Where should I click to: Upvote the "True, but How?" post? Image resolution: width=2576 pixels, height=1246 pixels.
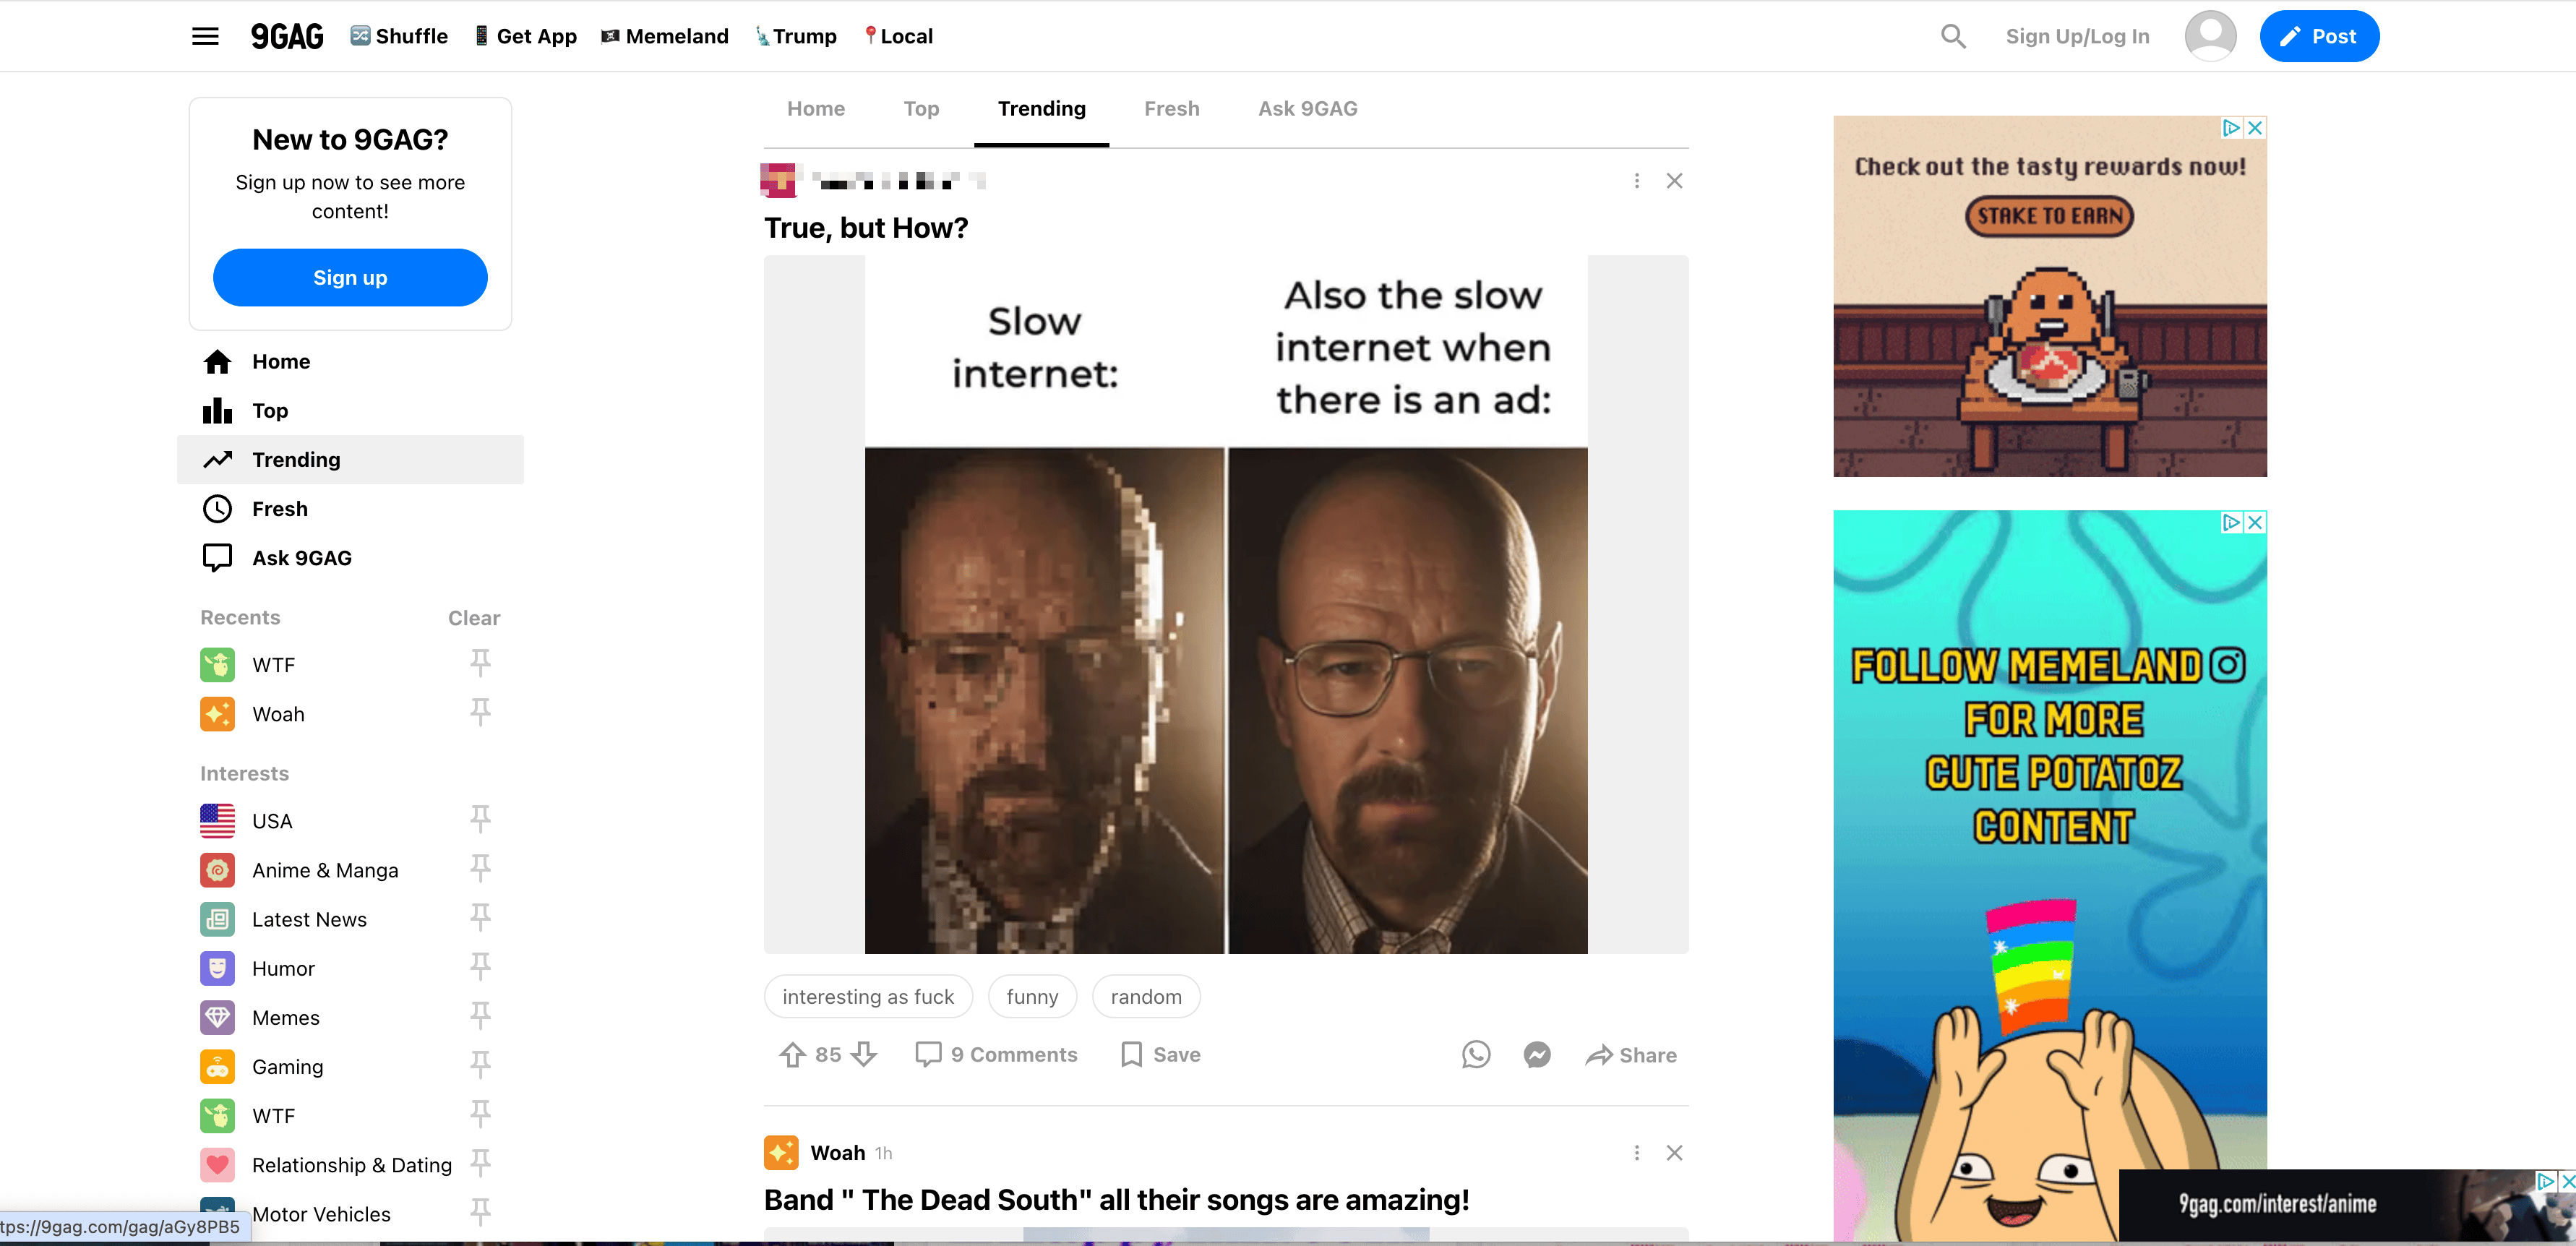point(792,1054)
